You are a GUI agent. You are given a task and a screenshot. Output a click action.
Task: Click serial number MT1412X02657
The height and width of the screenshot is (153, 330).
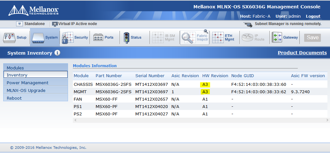(x=152, y=99)
